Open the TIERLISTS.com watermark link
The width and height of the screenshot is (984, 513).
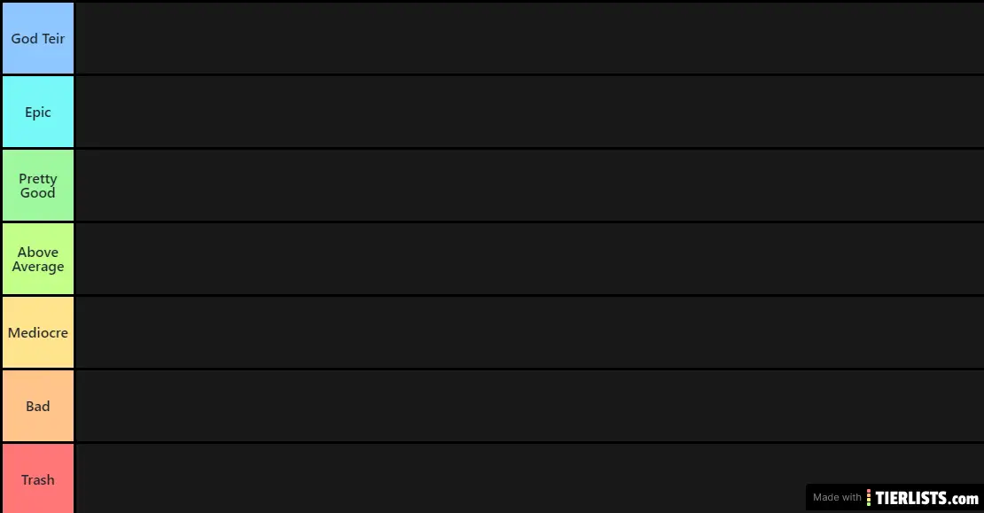tap(927, 497)
